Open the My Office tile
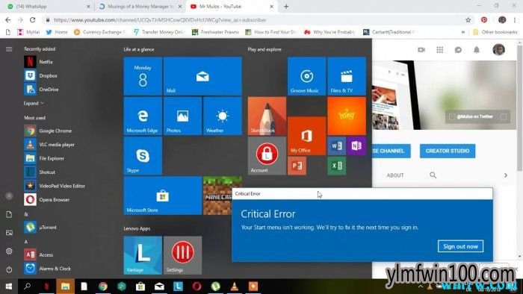Screen dimensions: 523x294 (306, 136)
